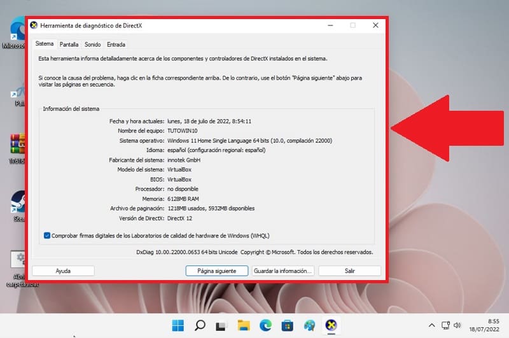509x338 pixels.
Task: Launch File Explorer from taskbar
Action: [x=244, y=325]
